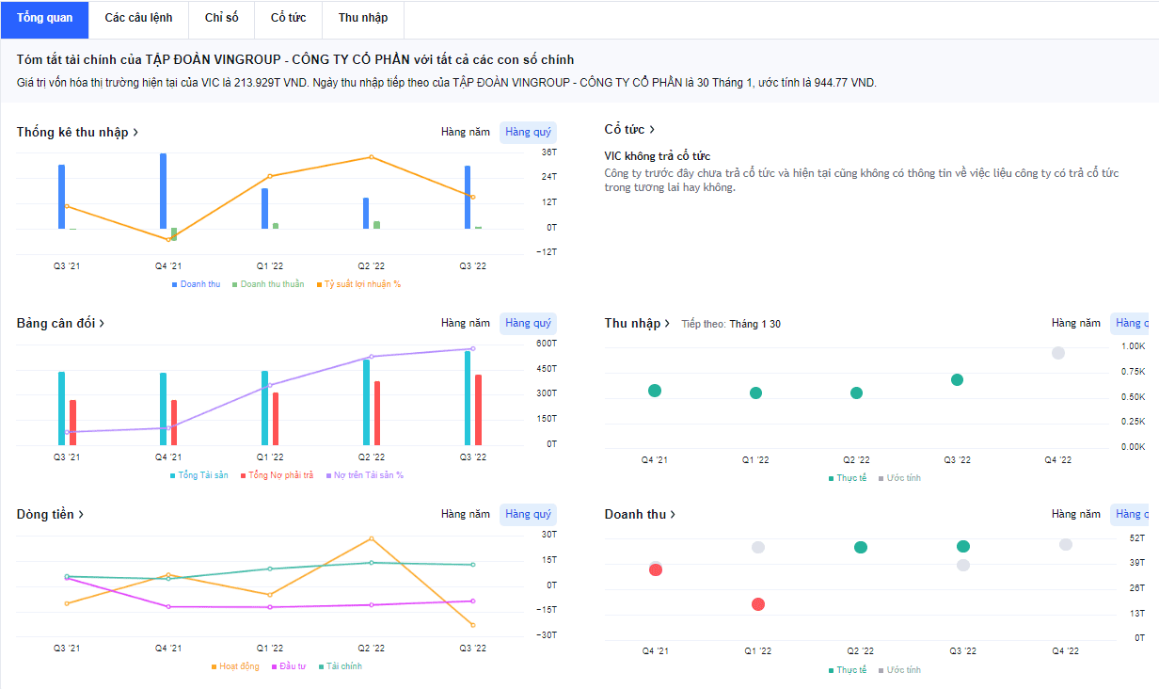Toggle Tổng Tài sản legend item

click(x=198, y=475)
